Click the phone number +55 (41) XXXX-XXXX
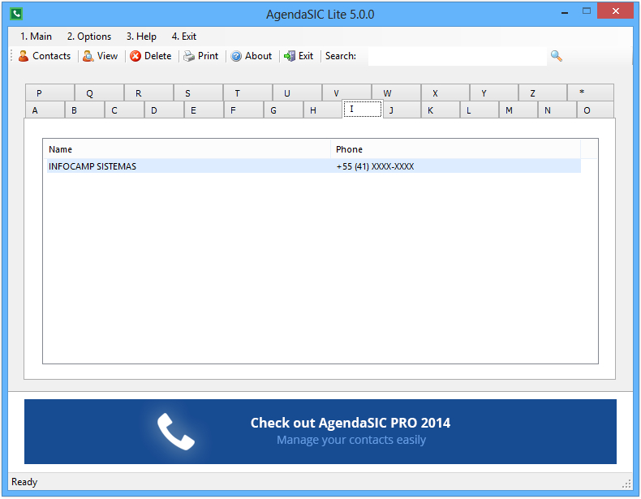641x499 pixels. click(375, 166)
